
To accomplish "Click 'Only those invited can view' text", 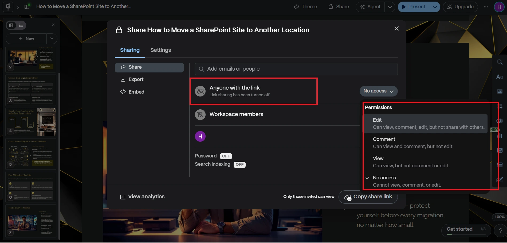I will tap(309, 196).
